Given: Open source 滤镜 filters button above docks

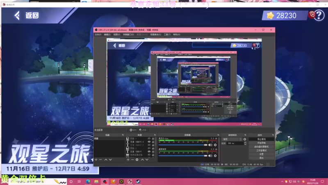Looking at the screenshot, I should tap(143, 130).
